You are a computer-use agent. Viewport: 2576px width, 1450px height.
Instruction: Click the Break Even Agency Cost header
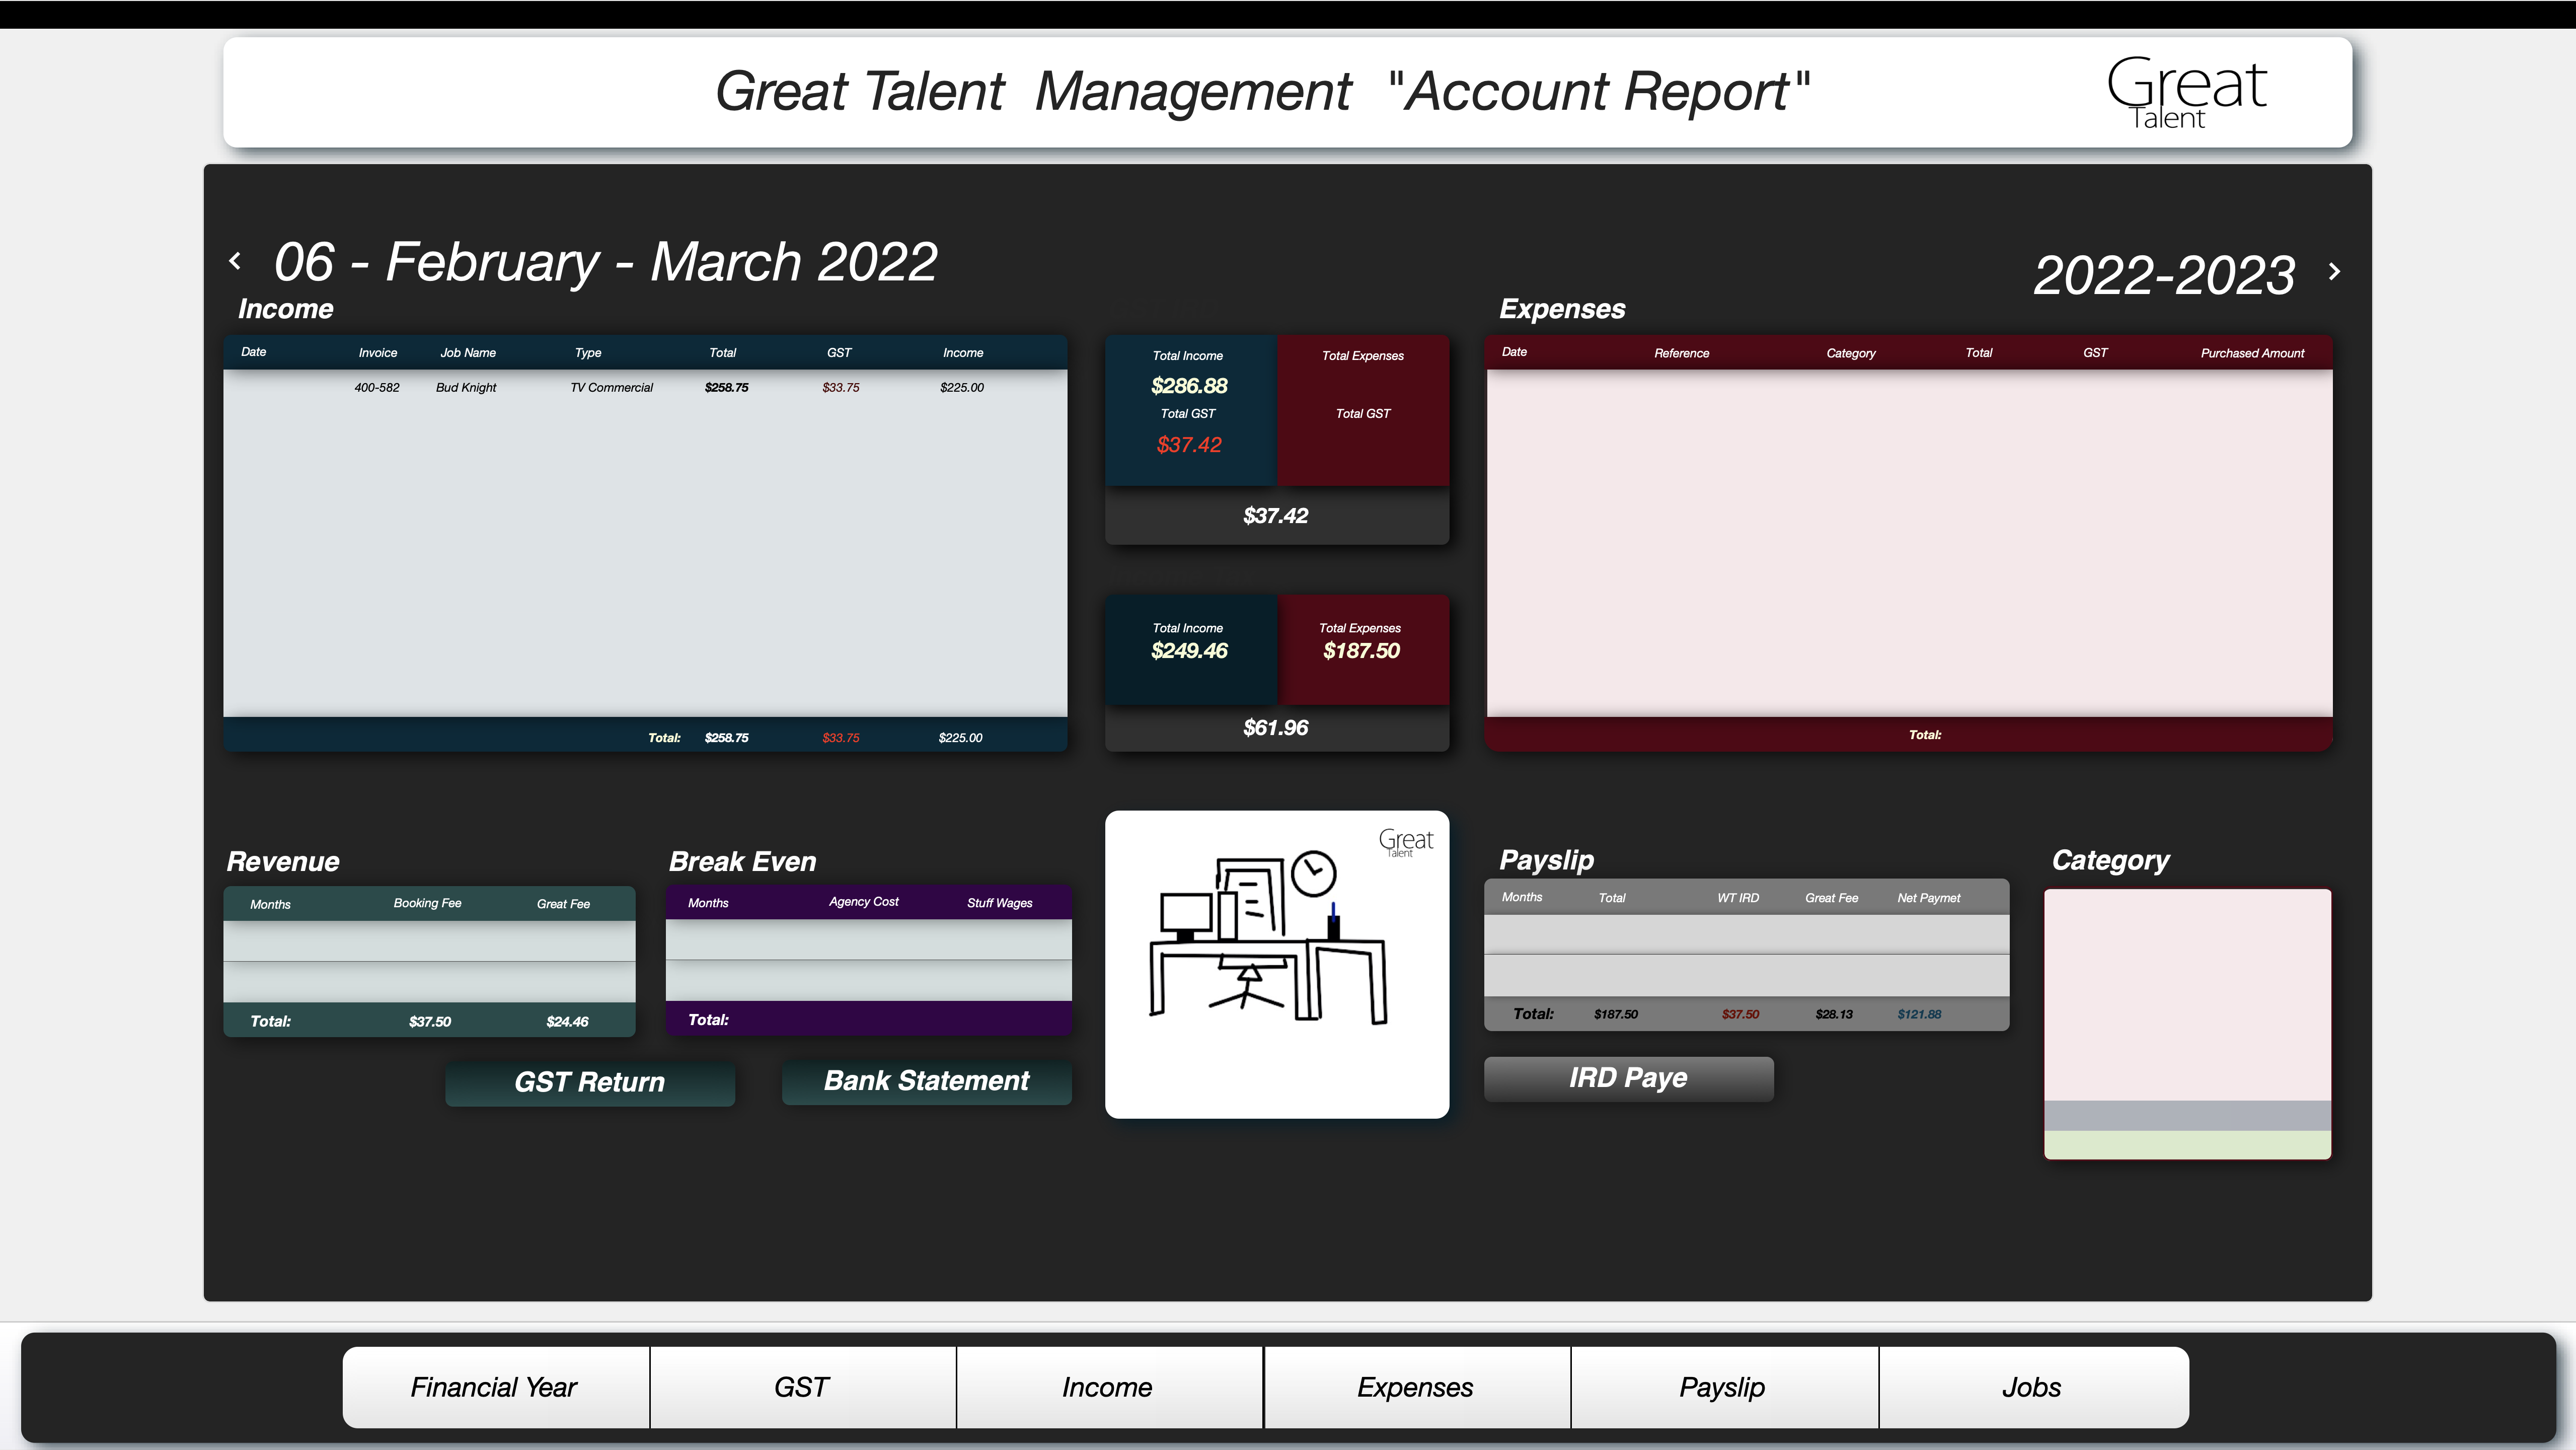(864, 902)
